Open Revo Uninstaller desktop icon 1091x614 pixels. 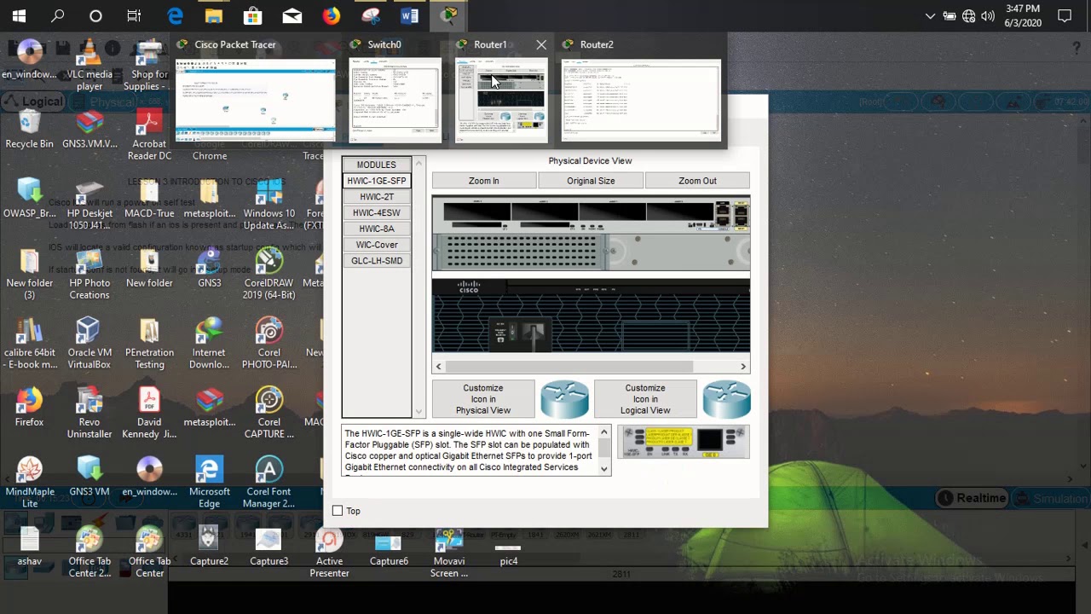click(89, 414)
